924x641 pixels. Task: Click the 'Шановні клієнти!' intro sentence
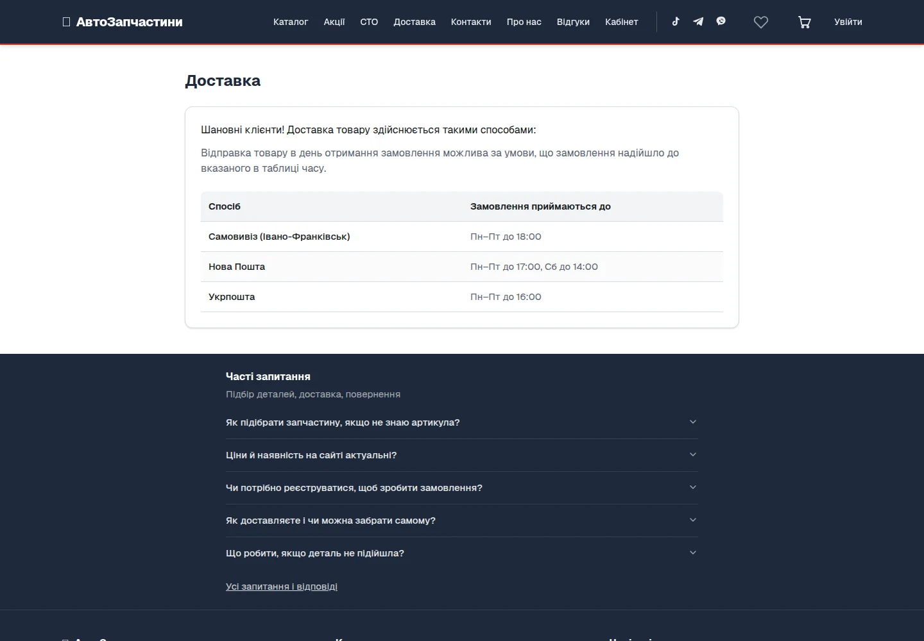tap(368, 129)
